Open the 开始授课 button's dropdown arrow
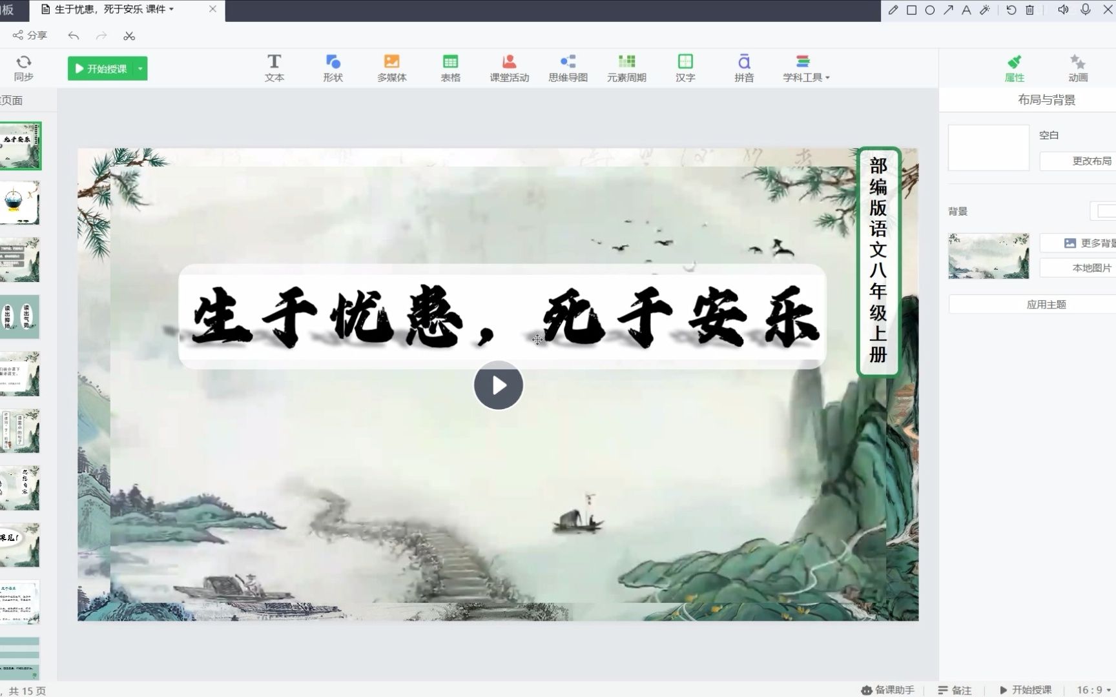Screen dimensions: 1116x697 [x=139, y=68]
